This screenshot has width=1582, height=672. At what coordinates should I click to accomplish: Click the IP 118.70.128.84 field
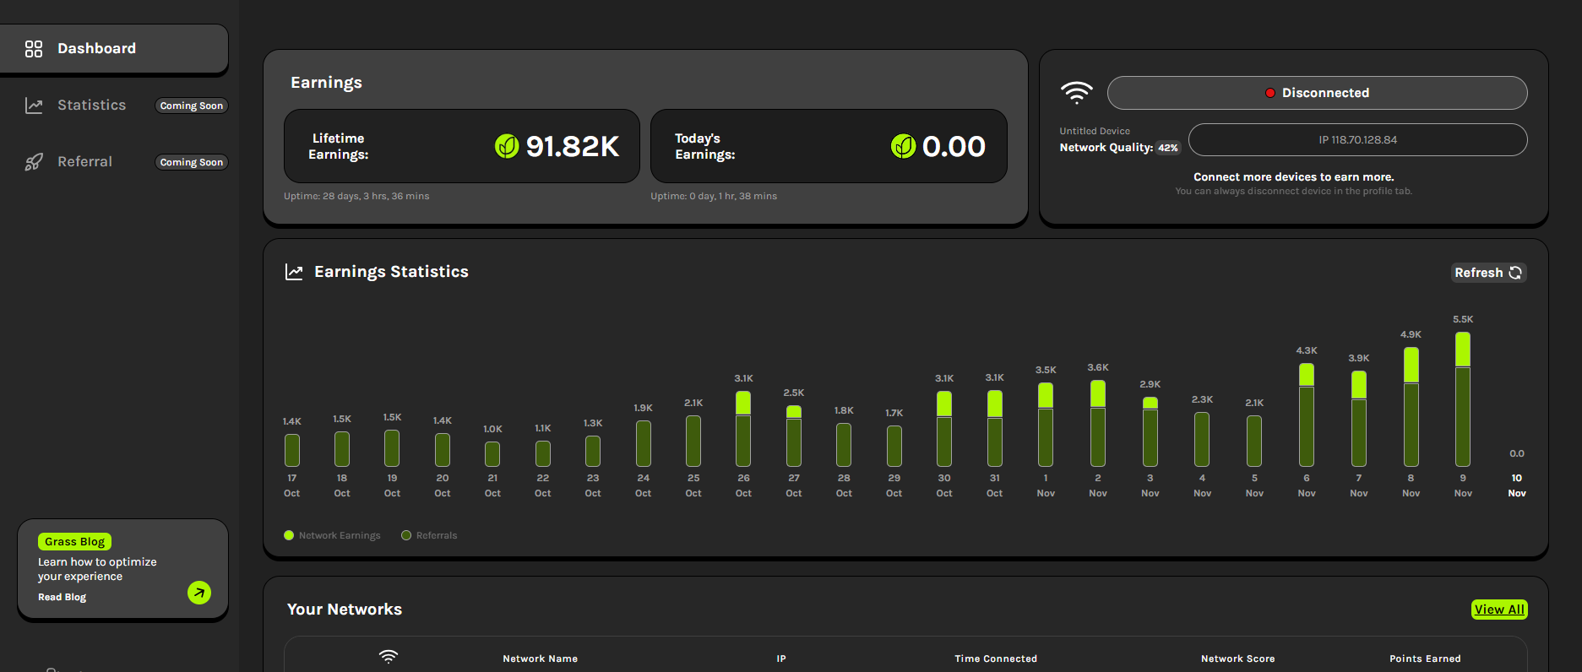pos(1357,140)
